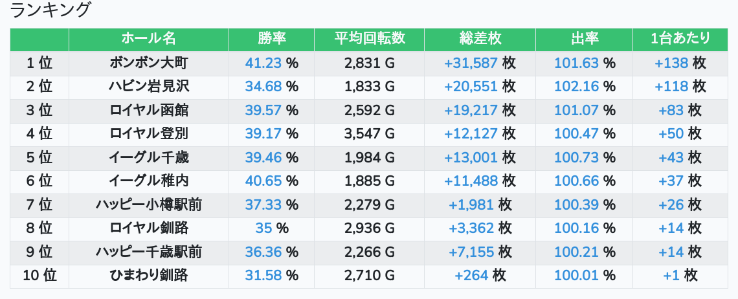Click the +7,155 value for ハッピー千歳駅前
Image resolution: width=738 pixels, height=299 pixels.
[x=471, y=252]
